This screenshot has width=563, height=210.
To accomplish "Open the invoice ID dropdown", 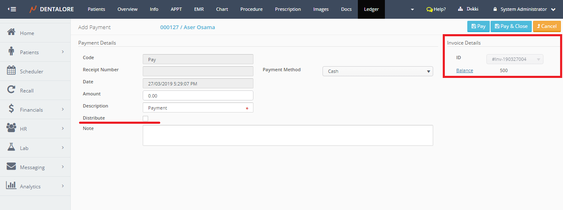I will click(x=515, y=59).
